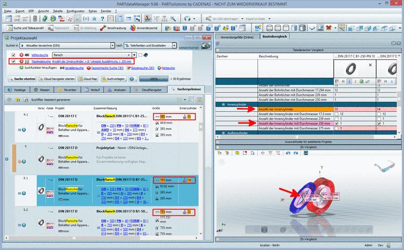Image resolution: width=404 pixels, height=250 pixels.
Task: Click the Verschraubung toolbar icon
Action: pos(103,28)
